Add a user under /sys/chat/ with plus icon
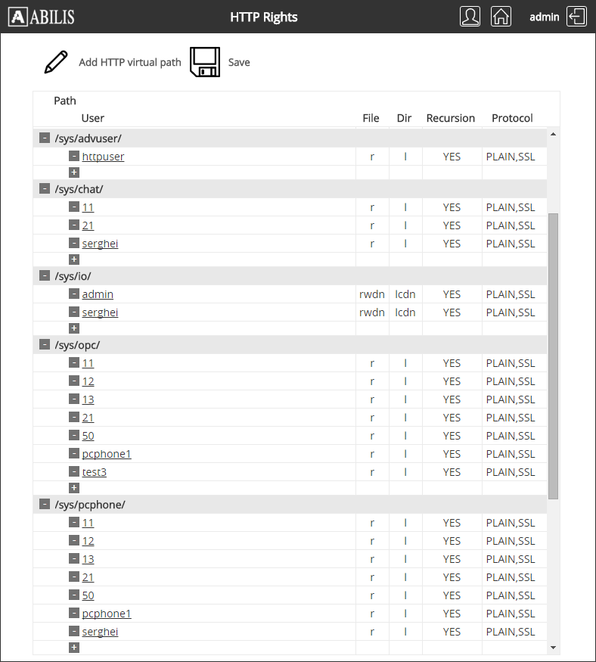Image resolution: width=596 pixels, height=662 pixels. 74,259
